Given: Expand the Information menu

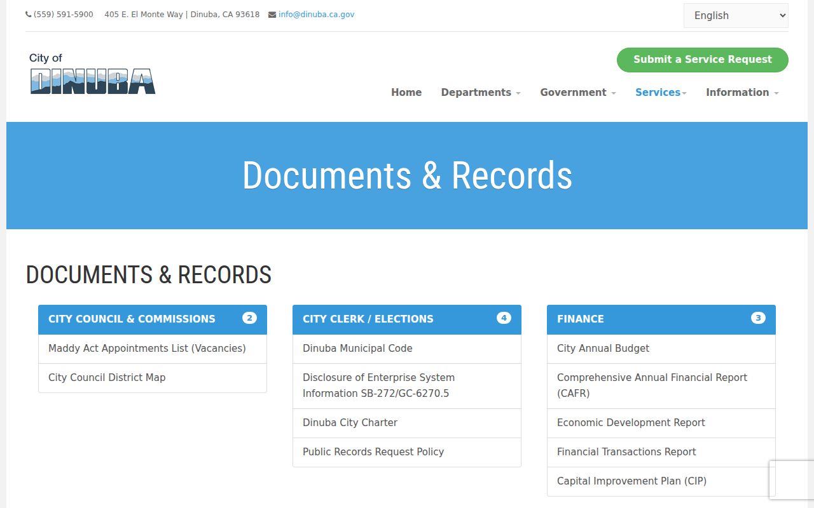Looking at the screenshot, I should point(742,93).
